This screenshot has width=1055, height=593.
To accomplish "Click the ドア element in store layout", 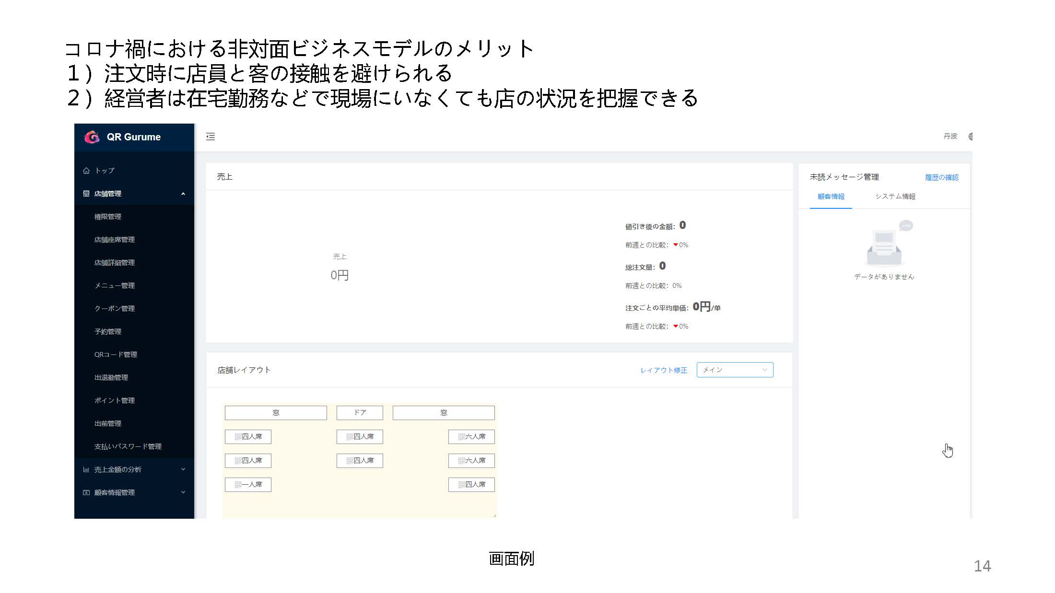I will (360, 412).
